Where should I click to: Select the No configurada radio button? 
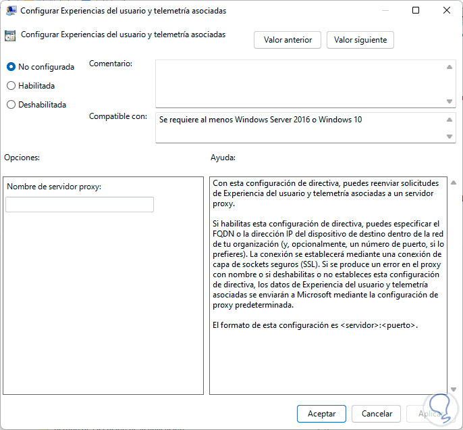coord(11,67)
